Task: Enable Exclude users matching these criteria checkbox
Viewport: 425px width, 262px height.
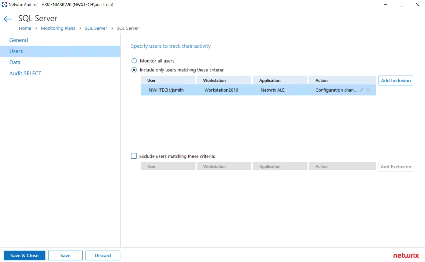Action: pyautogui.click(x=134, y=156)
